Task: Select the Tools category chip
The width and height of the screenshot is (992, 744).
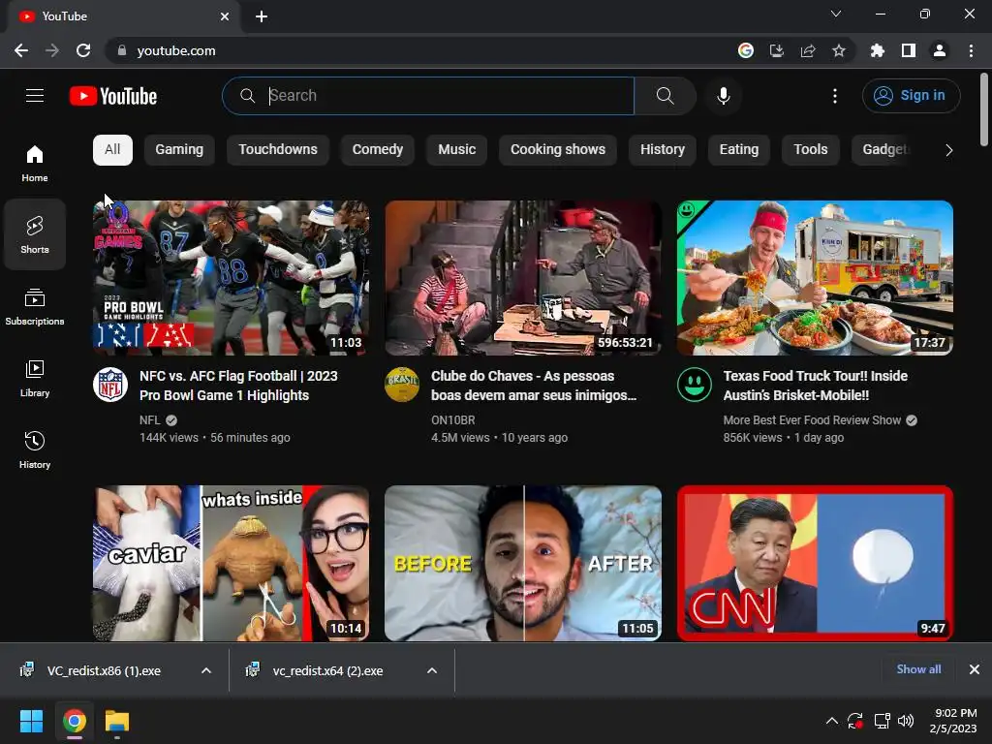Action: click(811, 149)
